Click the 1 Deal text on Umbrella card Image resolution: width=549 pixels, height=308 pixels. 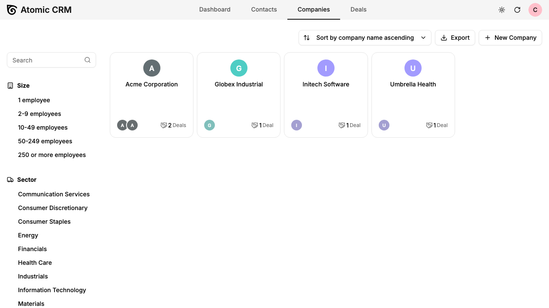point(440,125)
